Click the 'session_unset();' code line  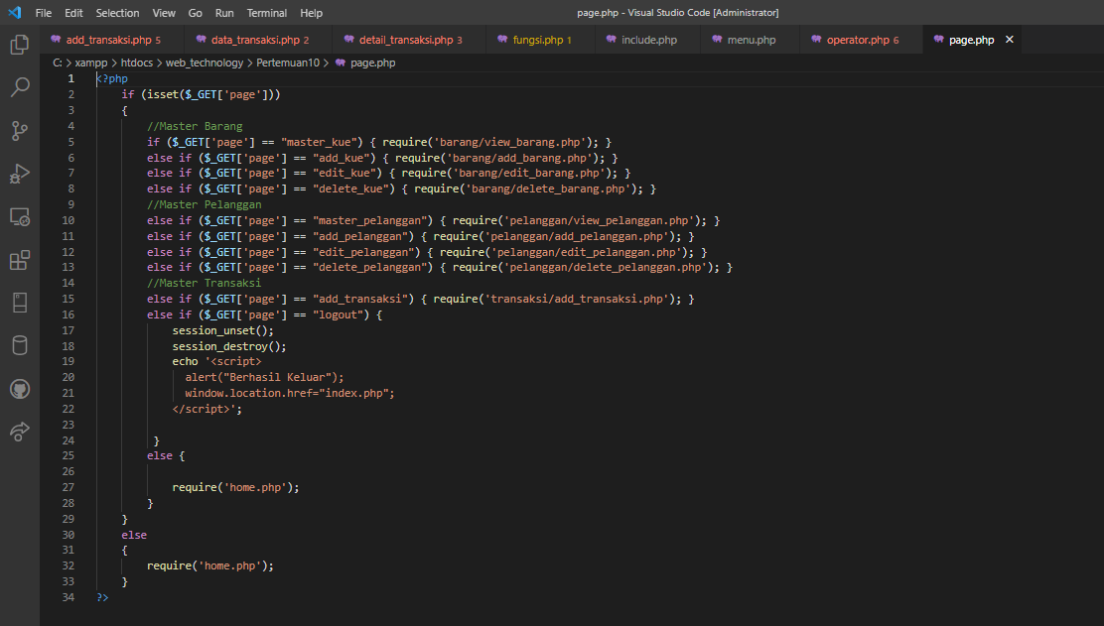(223, 330)
